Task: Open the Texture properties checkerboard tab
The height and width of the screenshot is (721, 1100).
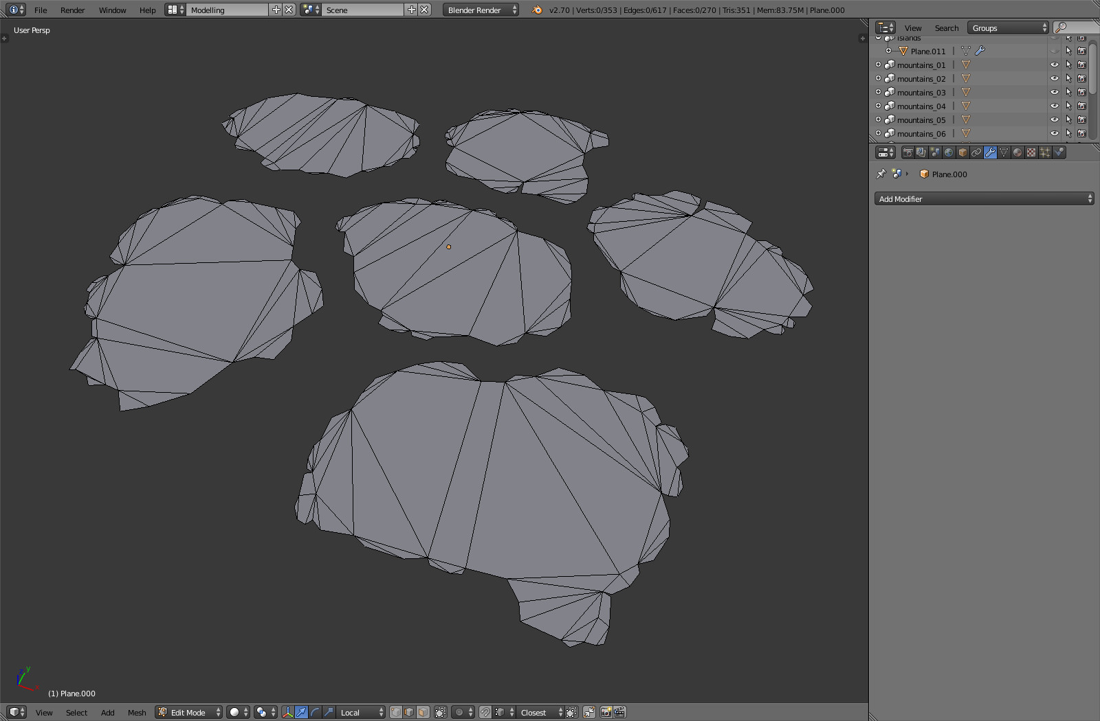Action: coord(1031,152)
